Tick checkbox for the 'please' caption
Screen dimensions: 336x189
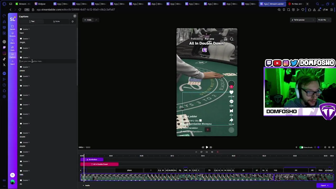(x=21, y=67)
